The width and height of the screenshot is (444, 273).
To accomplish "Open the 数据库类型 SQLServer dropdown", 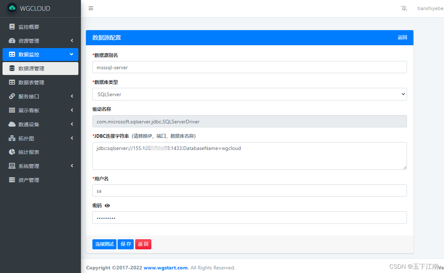I will tap(250, 94).
